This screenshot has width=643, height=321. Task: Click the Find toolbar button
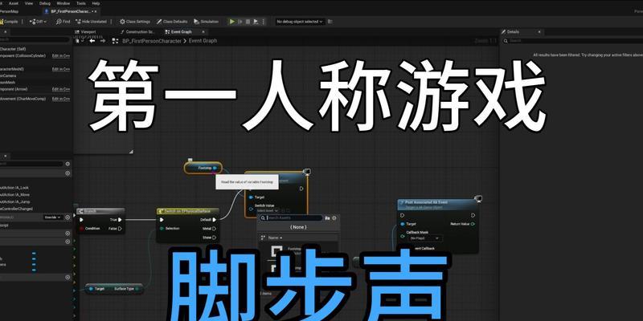63,22
